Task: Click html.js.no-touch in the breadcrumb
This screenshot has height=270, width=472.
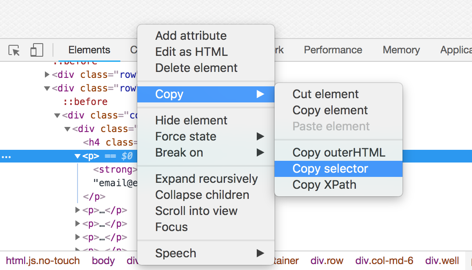Action: pyautogui.click(x=43, y=261)
